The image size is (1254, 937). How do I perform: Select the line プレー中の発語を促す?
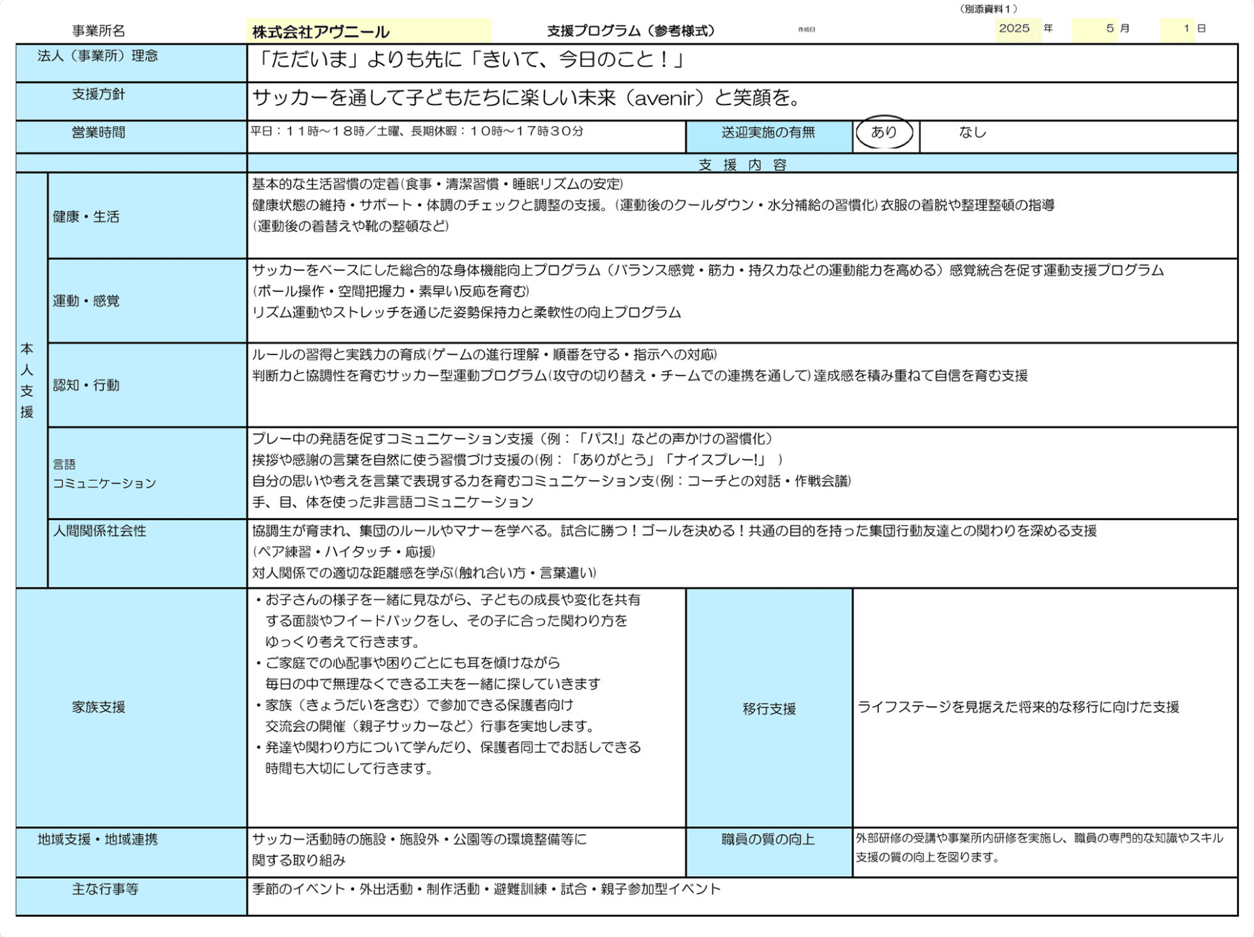tap(513, 439)
